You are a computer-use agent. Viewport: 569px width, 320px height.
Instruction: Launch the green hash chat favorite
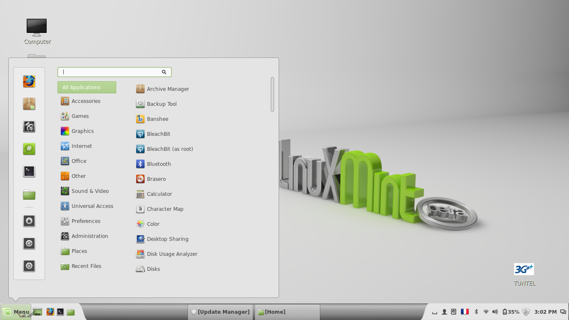point(29,149)
